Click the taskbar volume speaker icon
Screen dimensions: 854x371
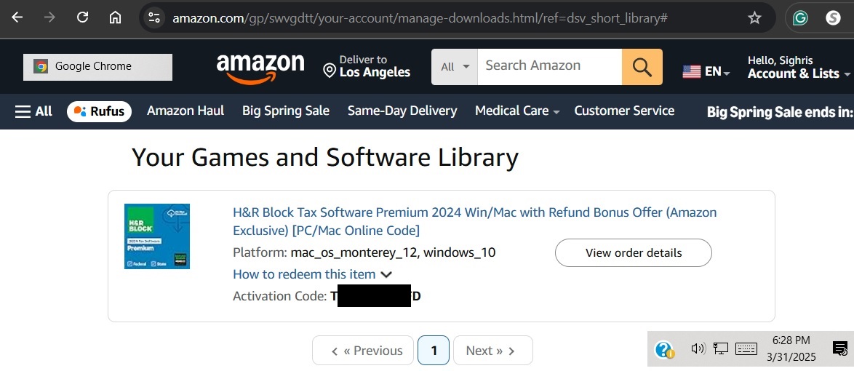tap(698, 349)
